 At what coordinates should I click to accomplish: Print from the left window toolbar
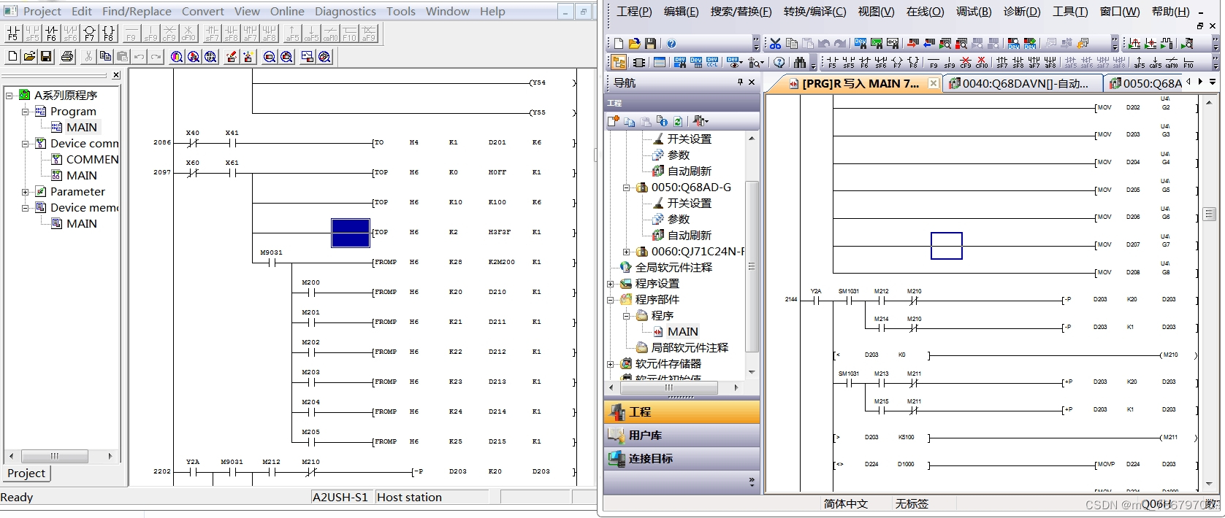pyautogui.click(x=67, y=56)
